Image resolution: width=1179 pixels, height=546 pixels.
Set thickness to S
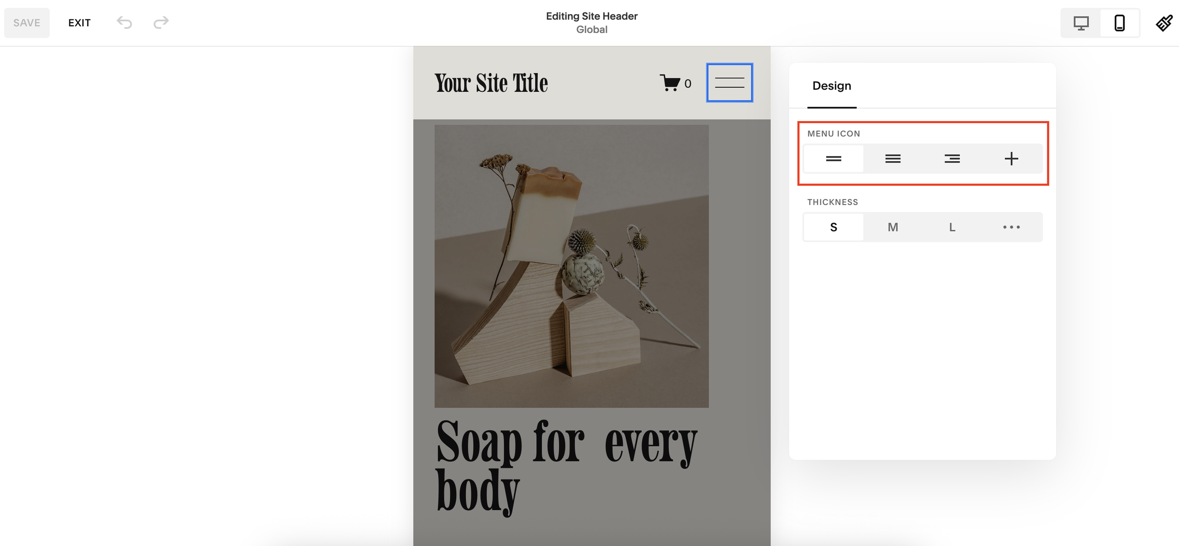pos(833,227)
